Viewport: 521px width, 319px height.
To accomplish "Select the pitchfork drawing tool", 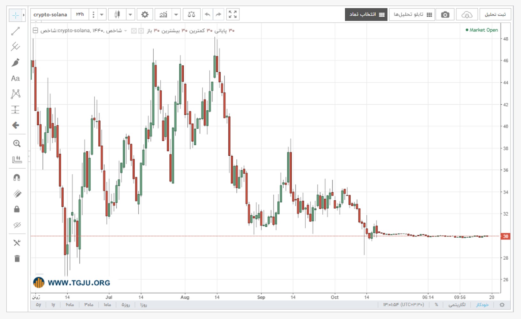I will [x=15, y=47].
